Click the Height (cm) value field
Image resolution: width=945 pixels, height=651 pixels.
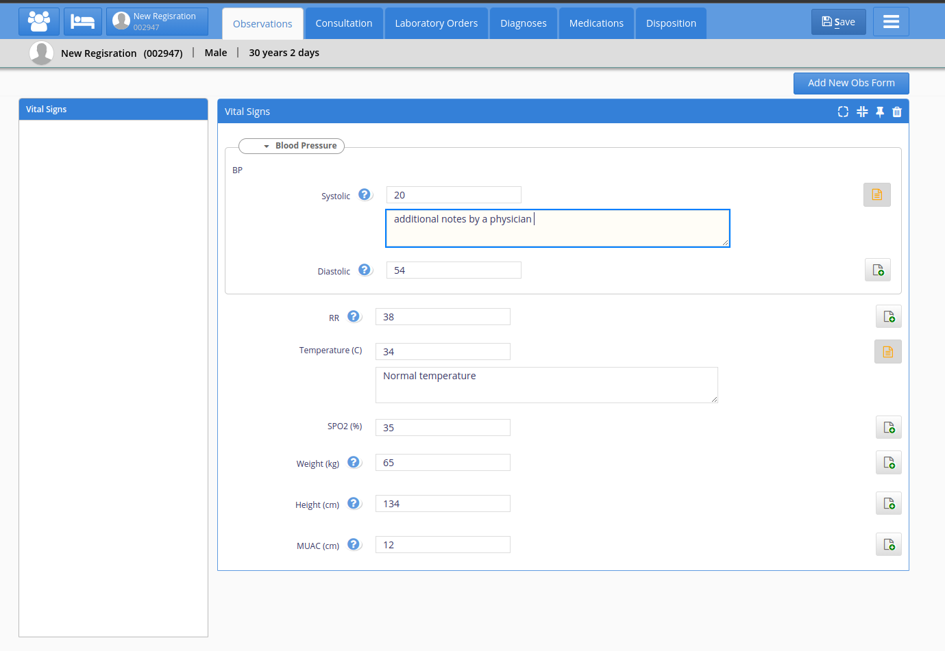pos(443,504)
